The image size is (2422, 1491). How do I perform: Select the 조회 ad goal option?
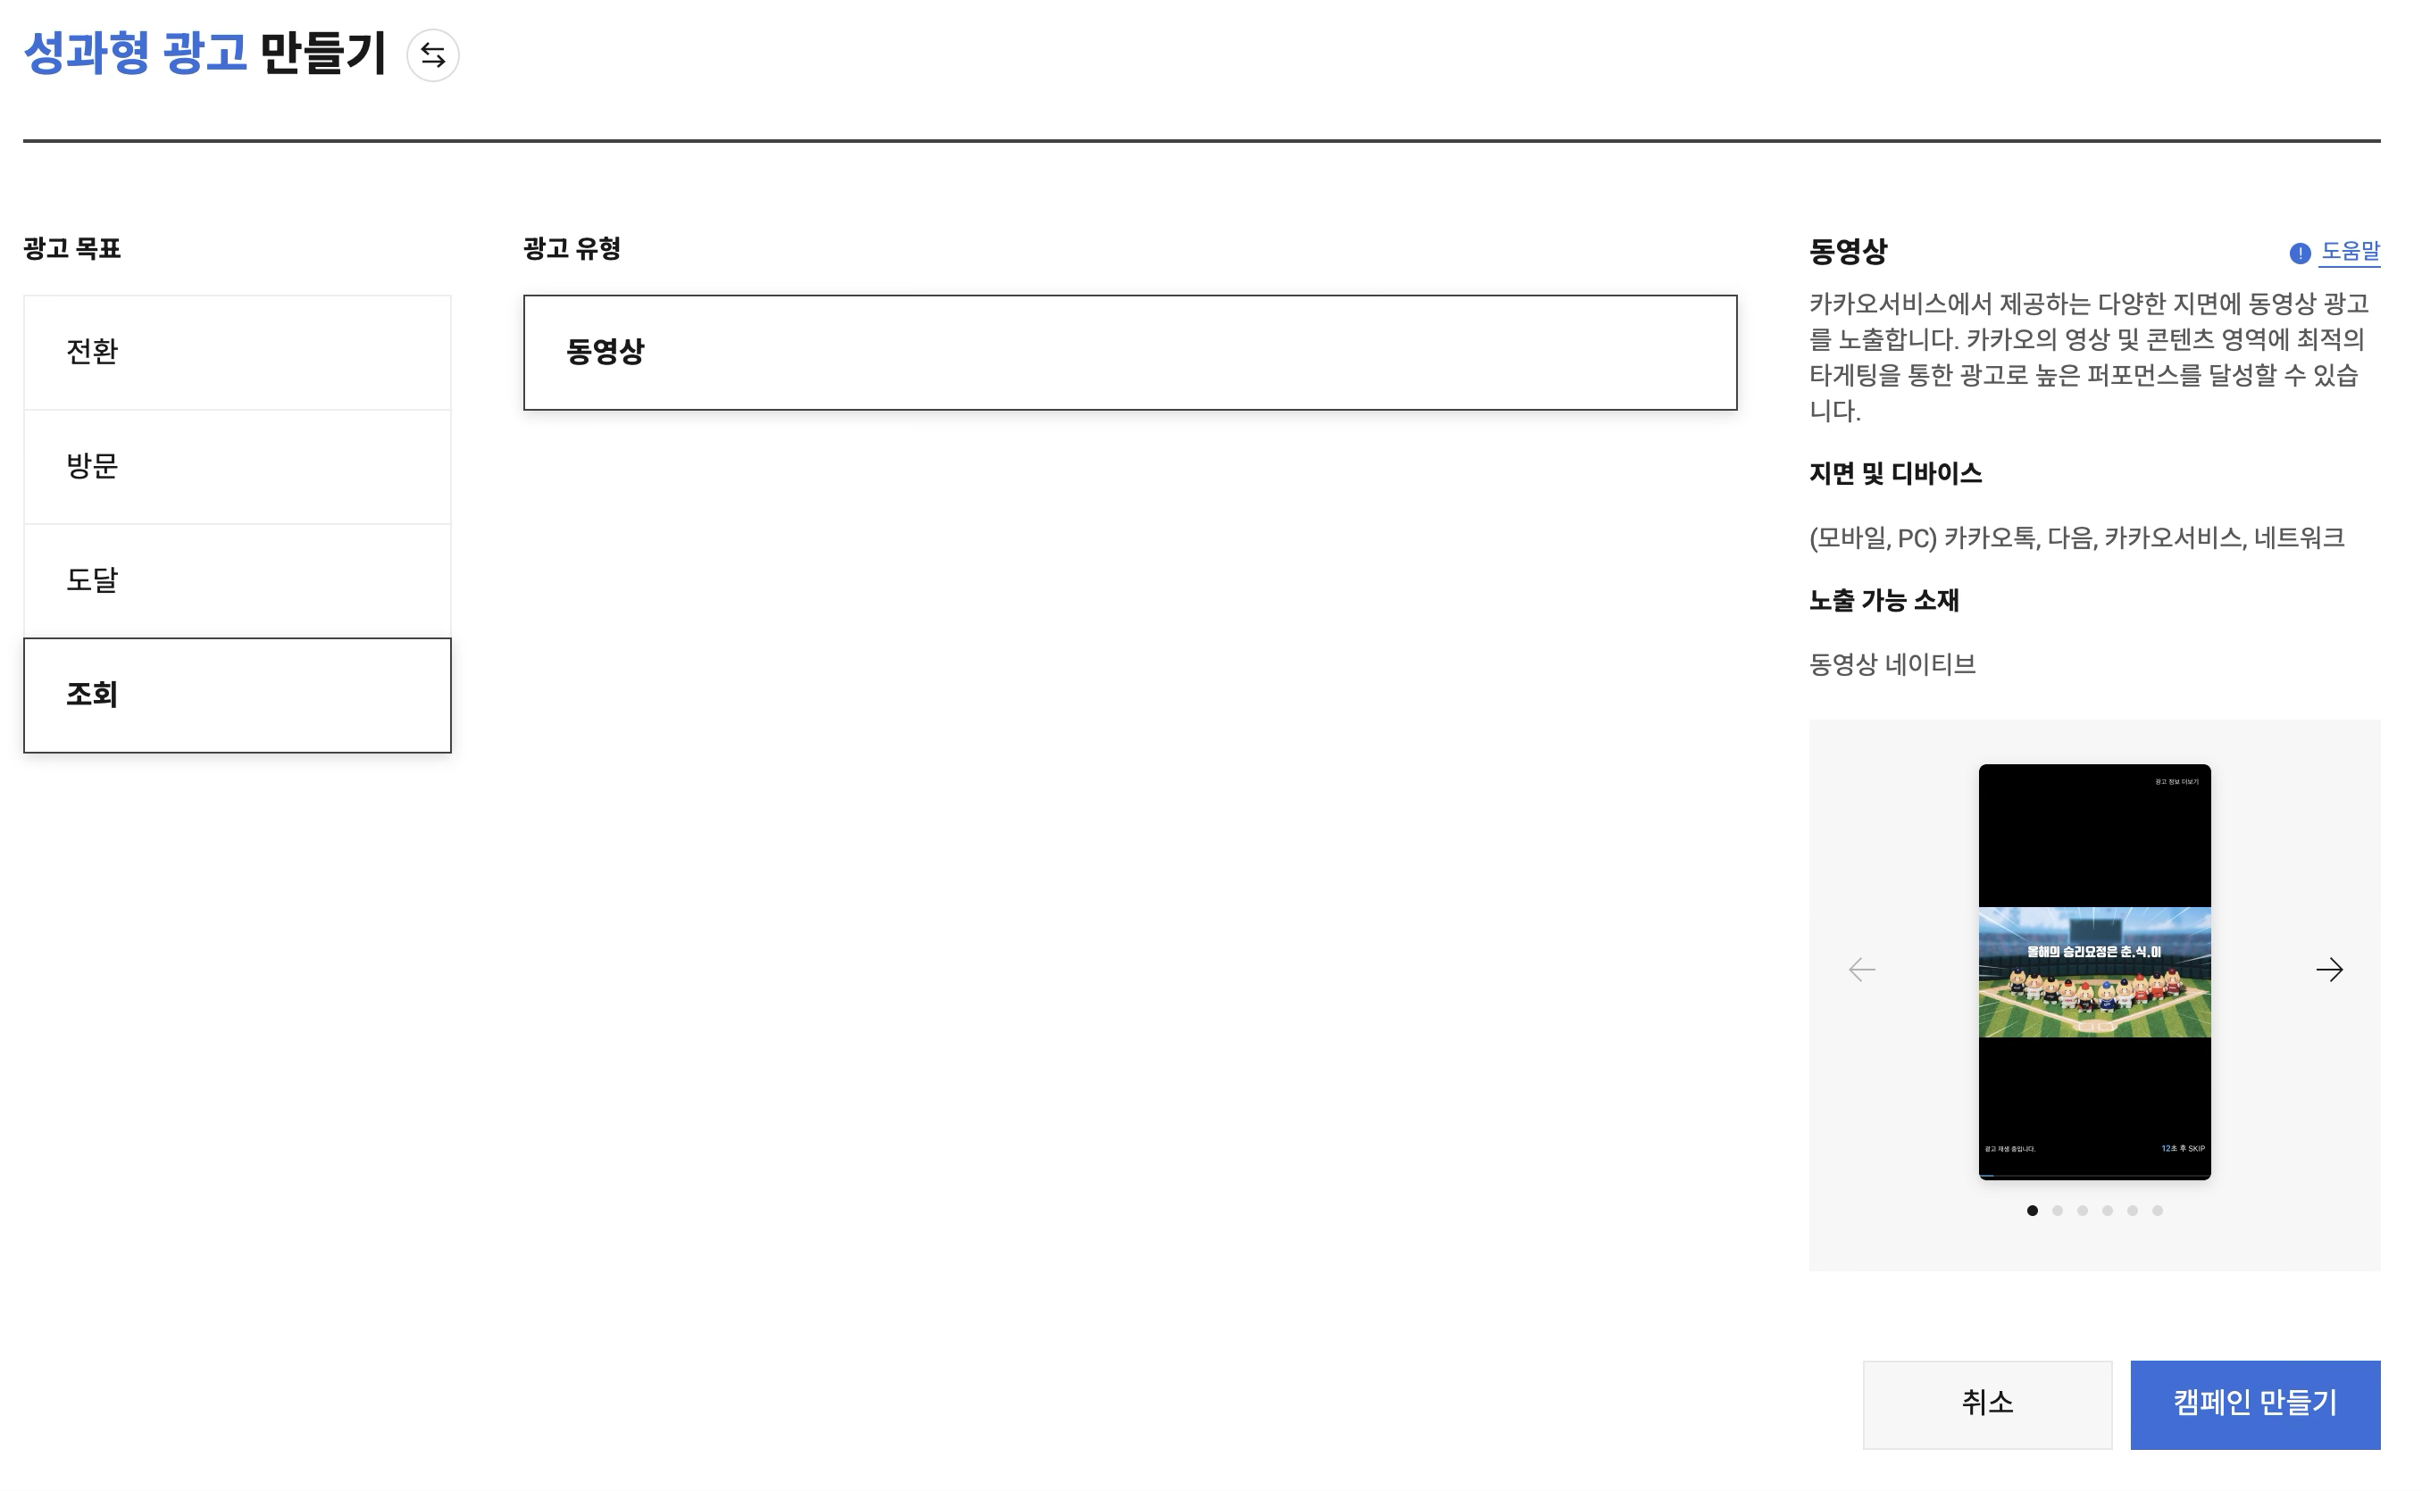tap(237, 696)
